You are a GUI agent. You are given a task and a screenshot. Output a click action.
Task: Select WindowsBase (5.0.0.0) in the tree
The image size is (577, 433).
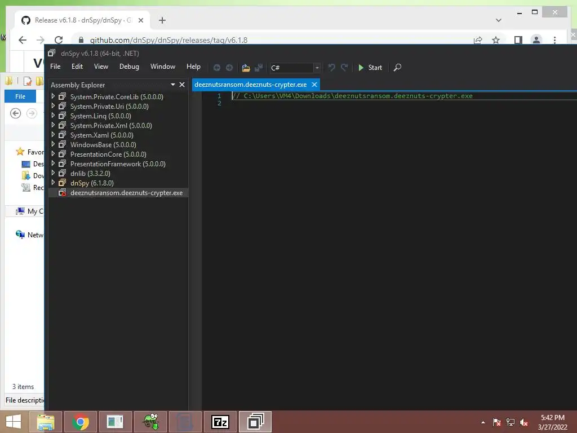pyautogui.click(x=103, y=145)
